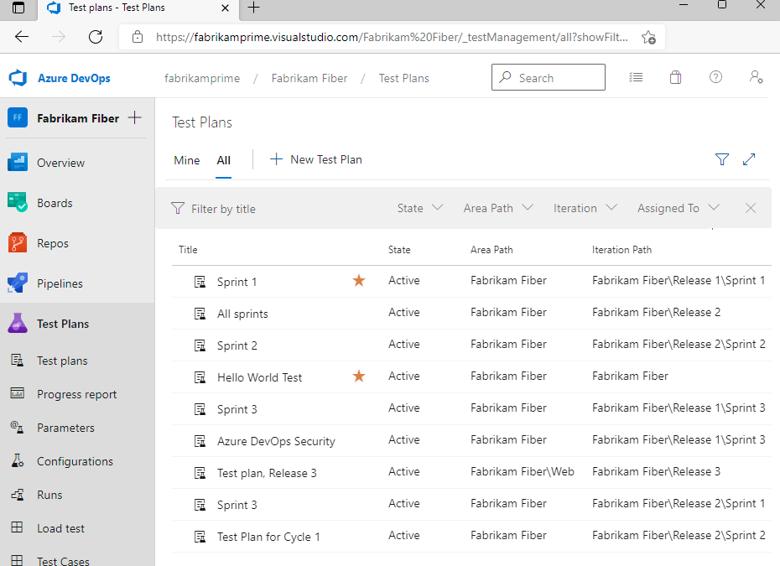780x566 pixels.
Task: Open Progress report in the sidebar
Action: (77, 394)
